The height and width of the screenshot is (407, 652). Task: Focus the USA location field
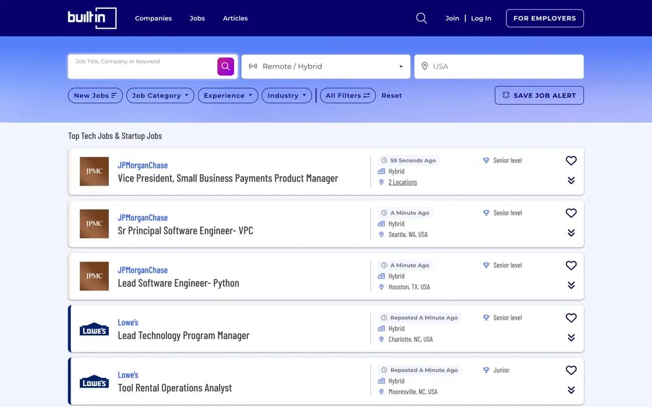(x=499, y=66)
